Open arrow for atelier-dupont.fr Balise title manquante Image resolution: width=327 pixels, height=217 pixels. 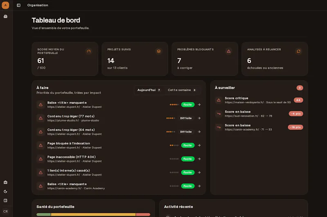[x=199, y=105]
